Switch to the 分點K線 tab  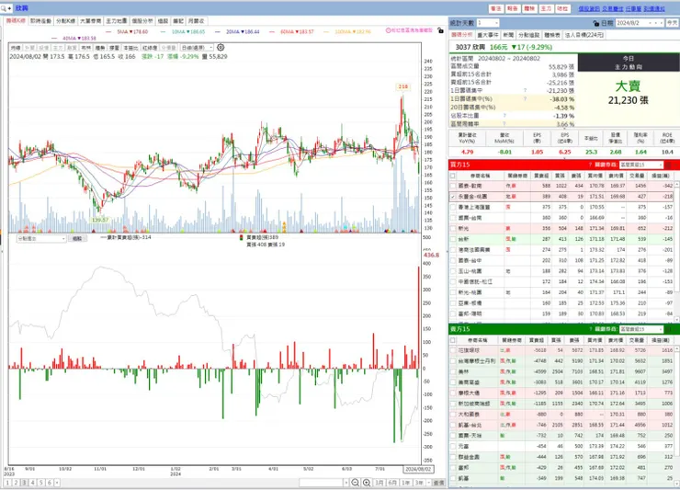coord(65,21)
